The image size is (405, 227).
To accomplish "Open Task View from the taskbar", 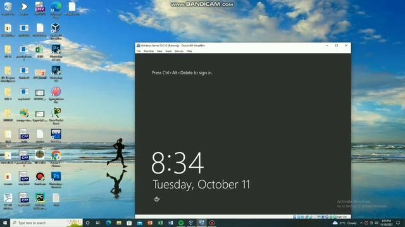I will coord(98,223).
